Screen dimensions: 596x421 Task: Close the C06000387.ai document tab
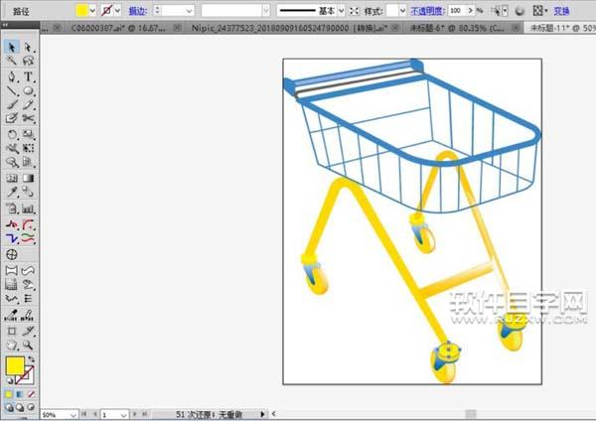tap(178, 28)
